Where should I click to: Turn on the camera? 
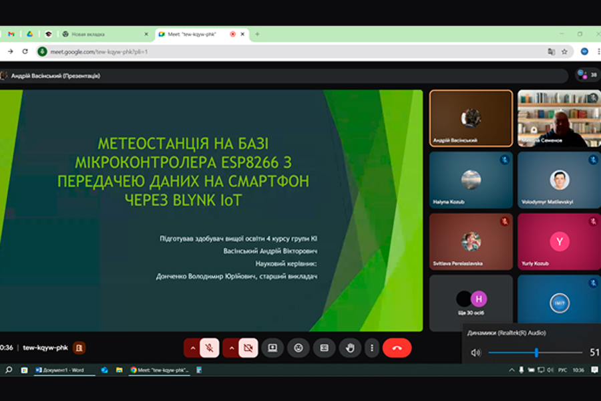[248, 348]
